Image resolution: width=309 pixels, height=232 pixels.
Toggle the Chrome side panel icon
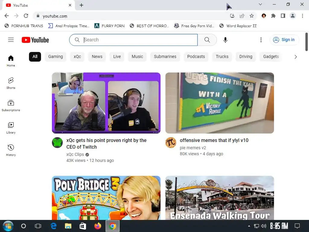click(283, 16)
